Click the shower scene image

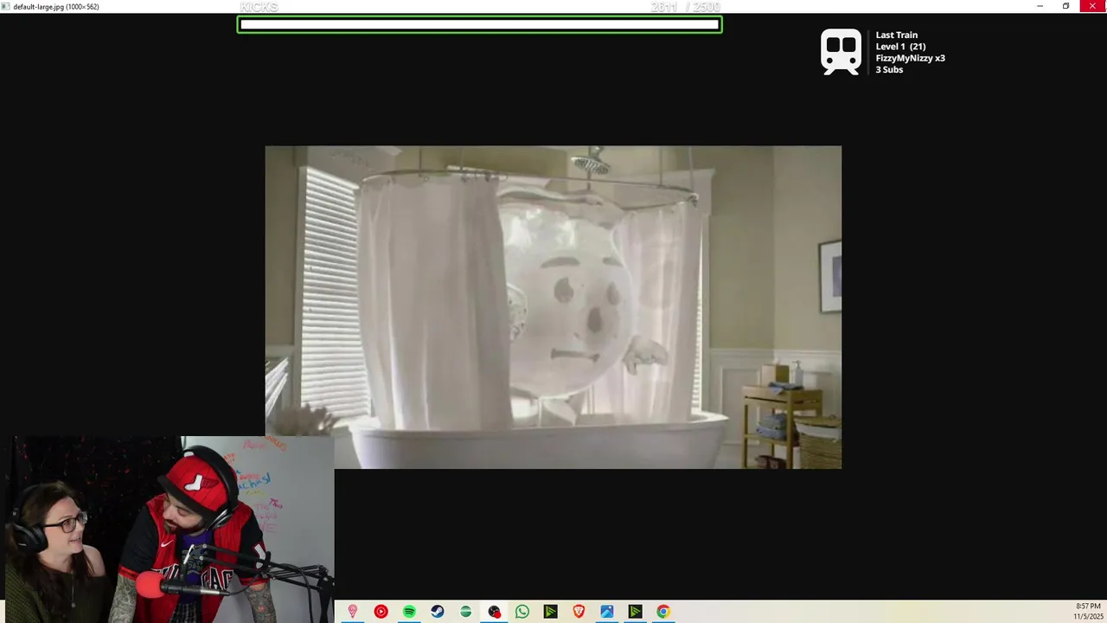pos(553,307)
